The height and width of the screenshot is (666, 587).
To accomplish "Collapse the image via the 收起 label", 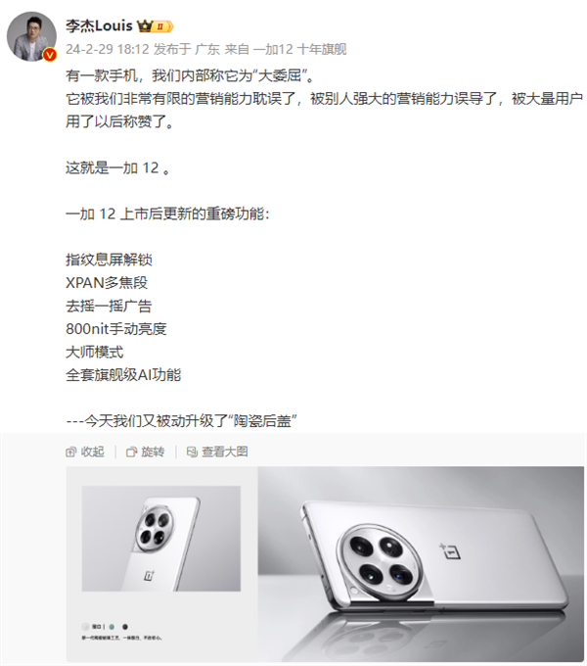I will pyautogui.click(x=93, y=452).
